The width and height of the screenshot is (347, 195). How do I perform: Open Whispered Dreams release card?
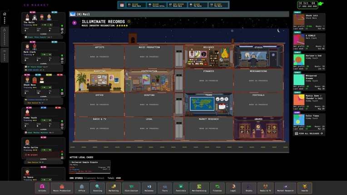coord(309,82)
